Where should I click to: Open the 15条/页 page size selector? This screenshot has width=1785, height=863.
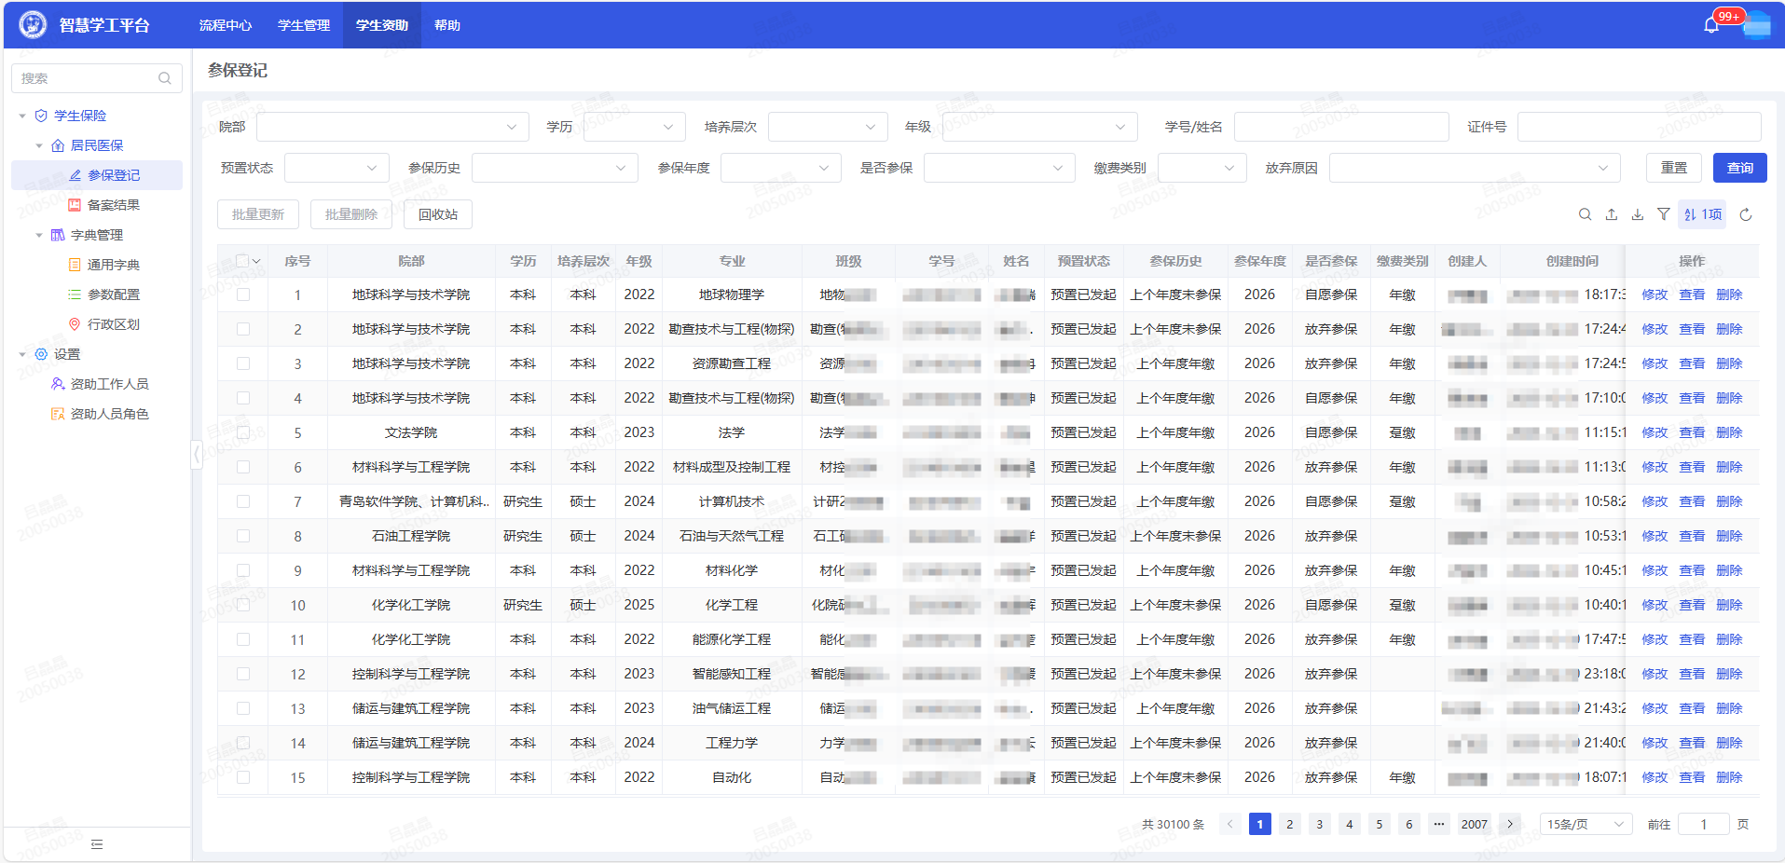[1585, 824]
